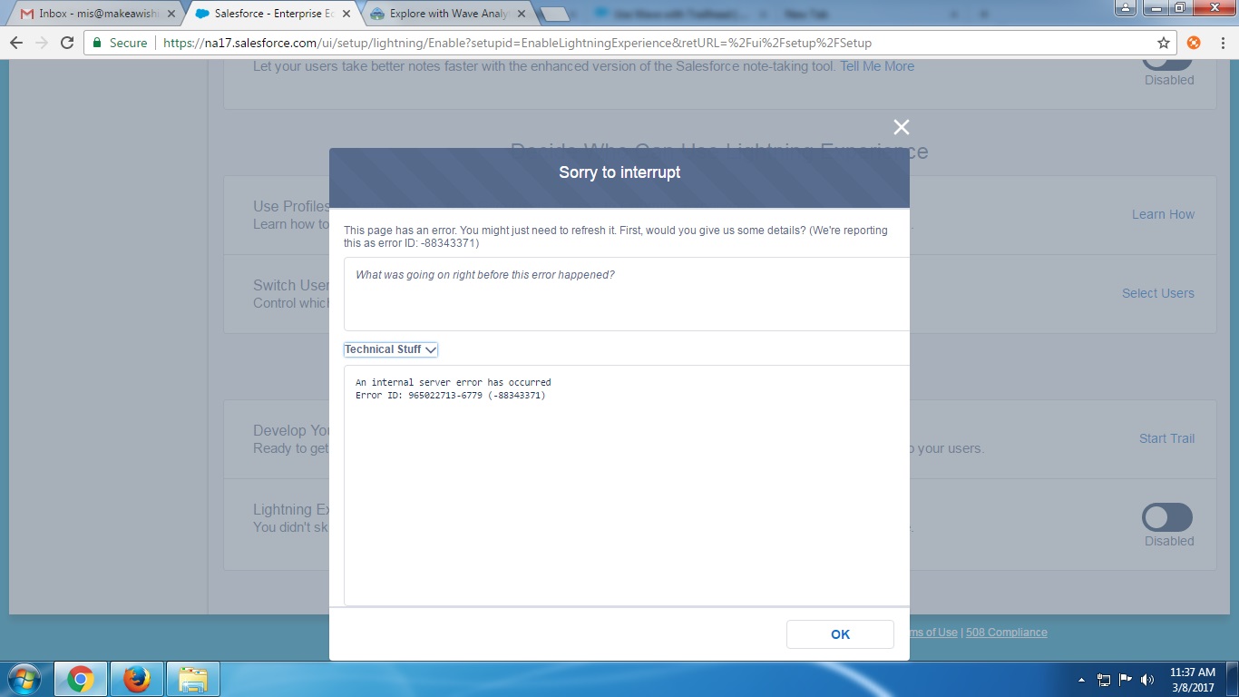Enable the Lightning Experience toggle switch
This screenshot has height=697, width=1239.
tap(1167, 517)
